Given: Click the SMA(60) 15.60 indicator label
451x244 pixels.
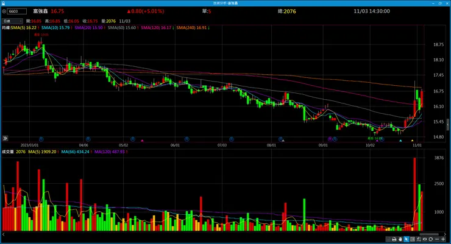Looking at the screenshot, I should coord(123,28).
